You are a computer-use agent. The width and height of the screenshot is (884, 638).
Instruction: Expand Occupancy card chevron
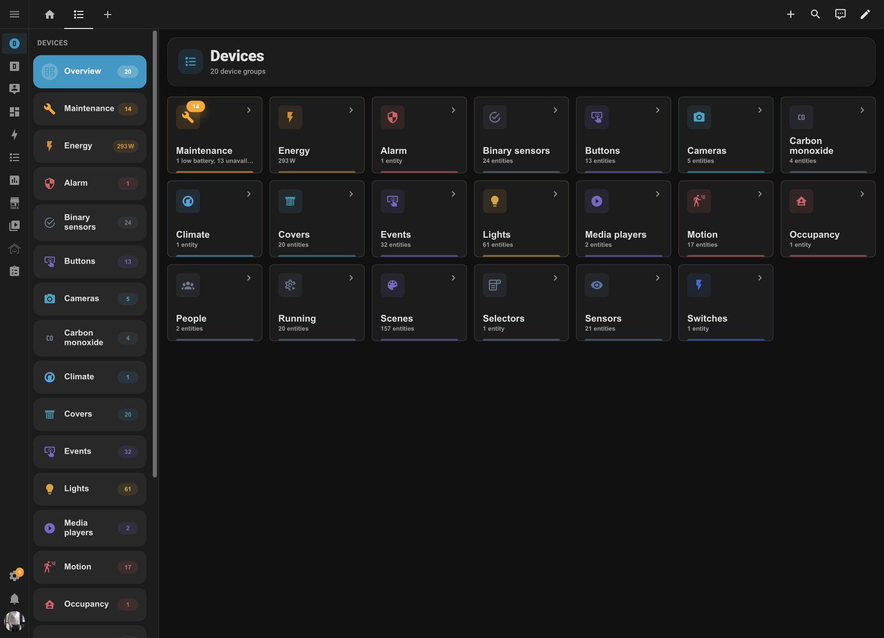click(x=862, y=194)
